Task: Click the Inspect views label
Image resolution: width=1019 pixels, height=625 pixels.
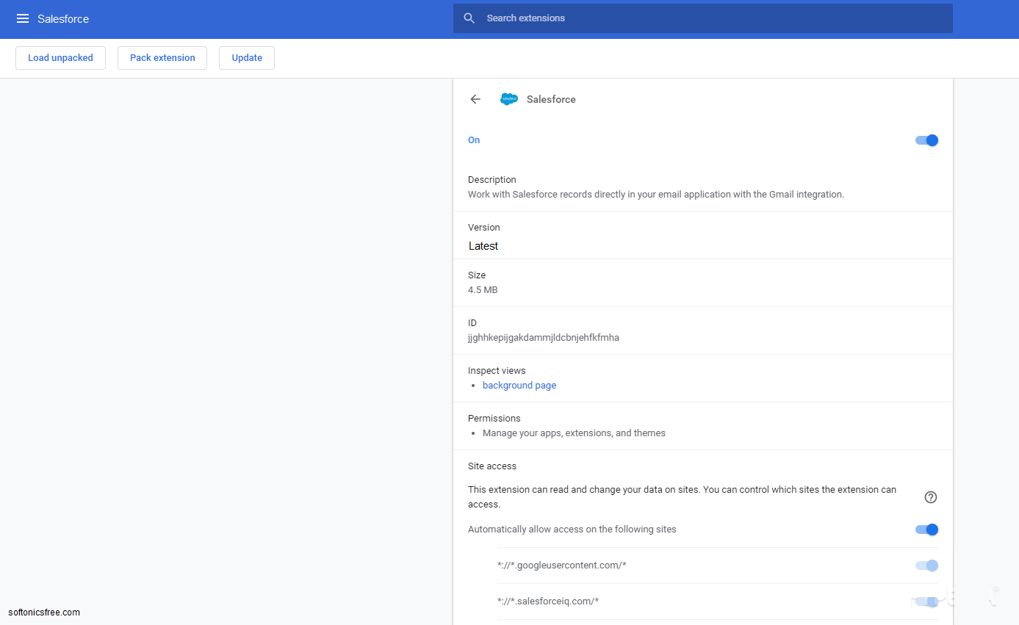Action: coord(497,371)
